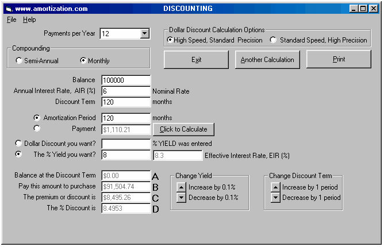384x247 pixels.
Task: Open the Payments per Year dropdown
Action: point(144,34)
